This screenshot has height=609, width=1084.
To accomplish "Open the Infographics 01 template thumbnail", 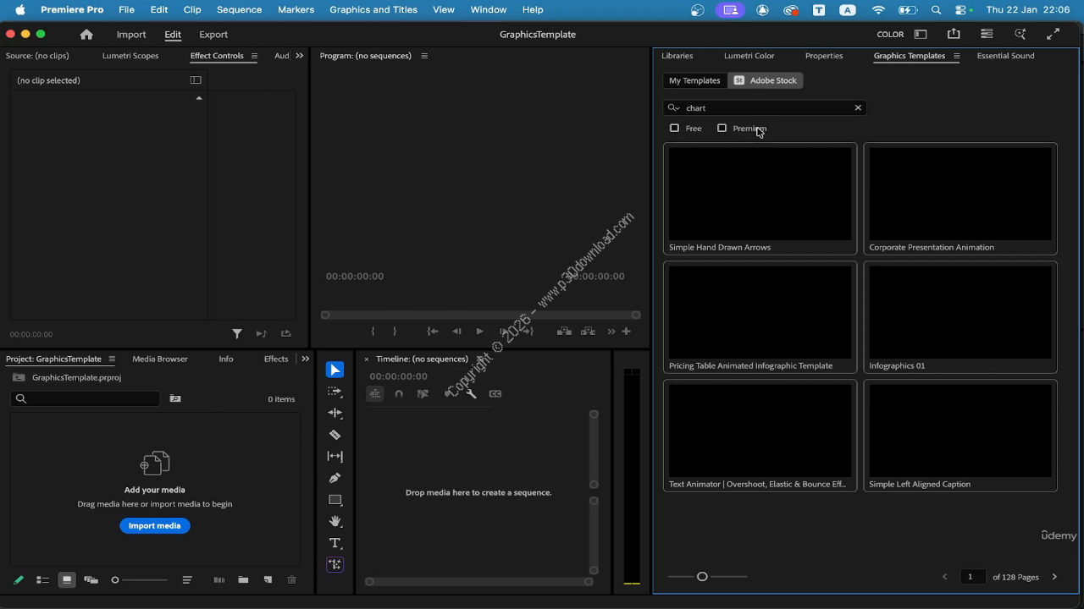I will tap(960, 312).
